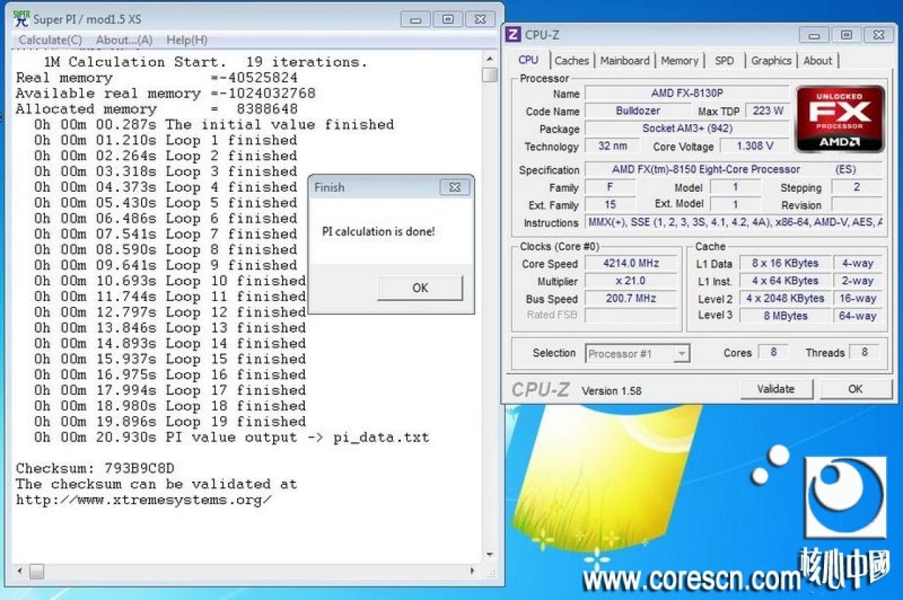This screenshot has width=903, height=600.
Task: Click the Super PI horizontal scrollbar left arrow
Action: coord(19,571)
